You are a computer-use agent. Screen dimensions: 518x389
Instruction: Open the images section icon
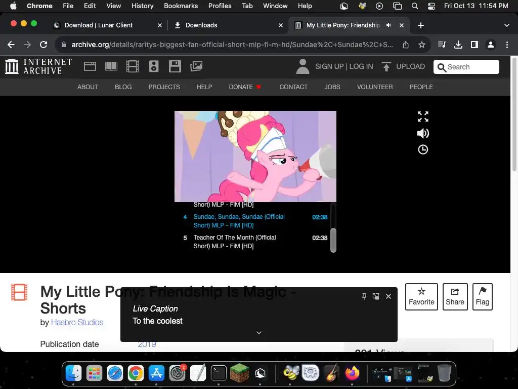coord(196,66)
